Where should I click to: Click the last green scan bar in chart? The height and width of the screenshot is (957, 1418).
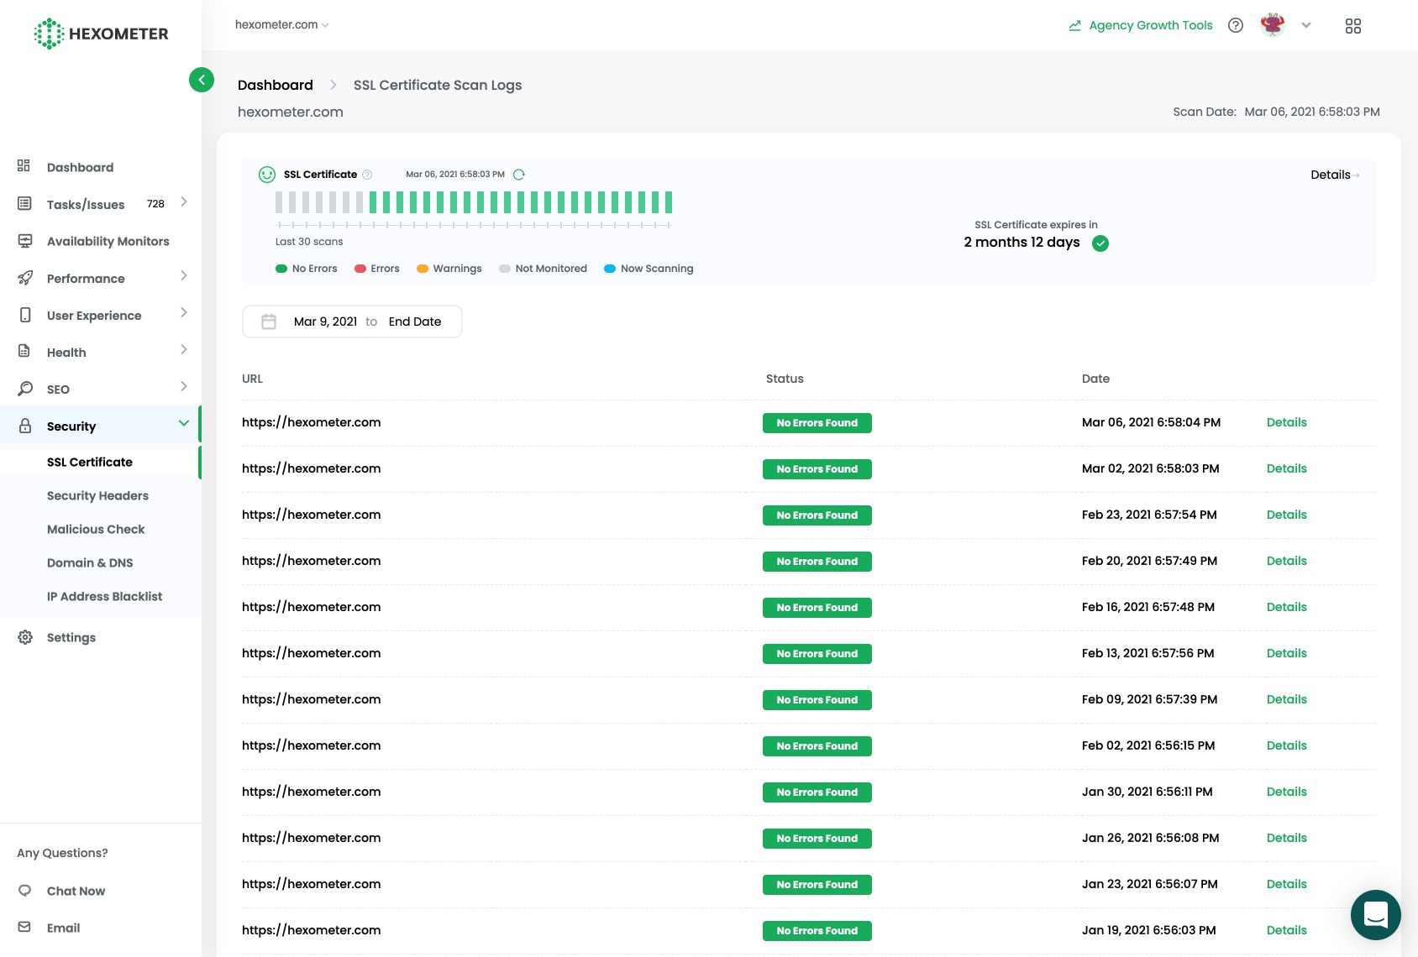(x=669, y=201)
